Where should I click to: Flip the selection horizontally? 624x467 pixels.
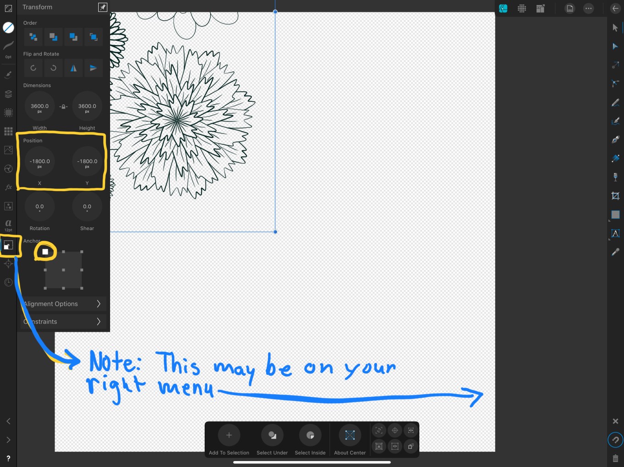(x=73, y=68)
